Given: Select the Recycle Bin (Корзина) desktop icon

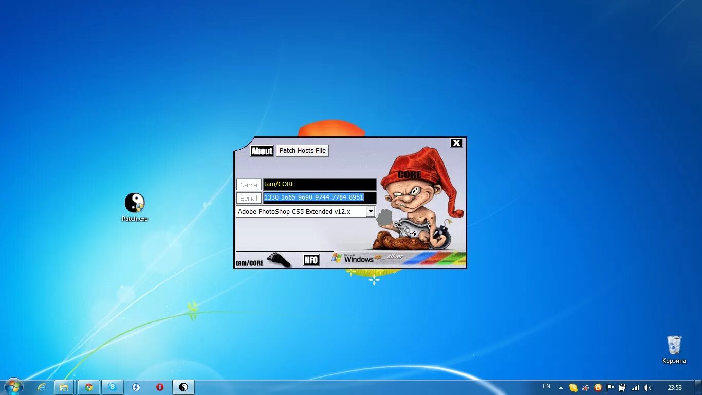Looking at the screenshot, I should pyautogui.click(x=674, y=350).
